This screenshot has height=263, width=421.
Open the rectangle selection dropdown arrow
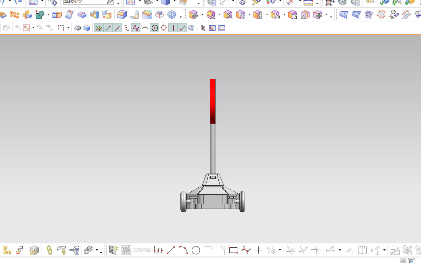(68, 27)
